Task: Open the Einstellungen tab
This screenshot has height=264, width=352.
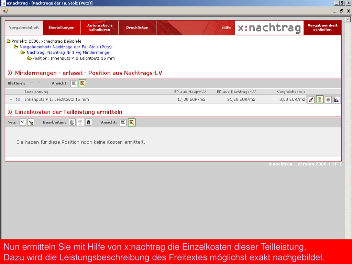Action: 62,27
